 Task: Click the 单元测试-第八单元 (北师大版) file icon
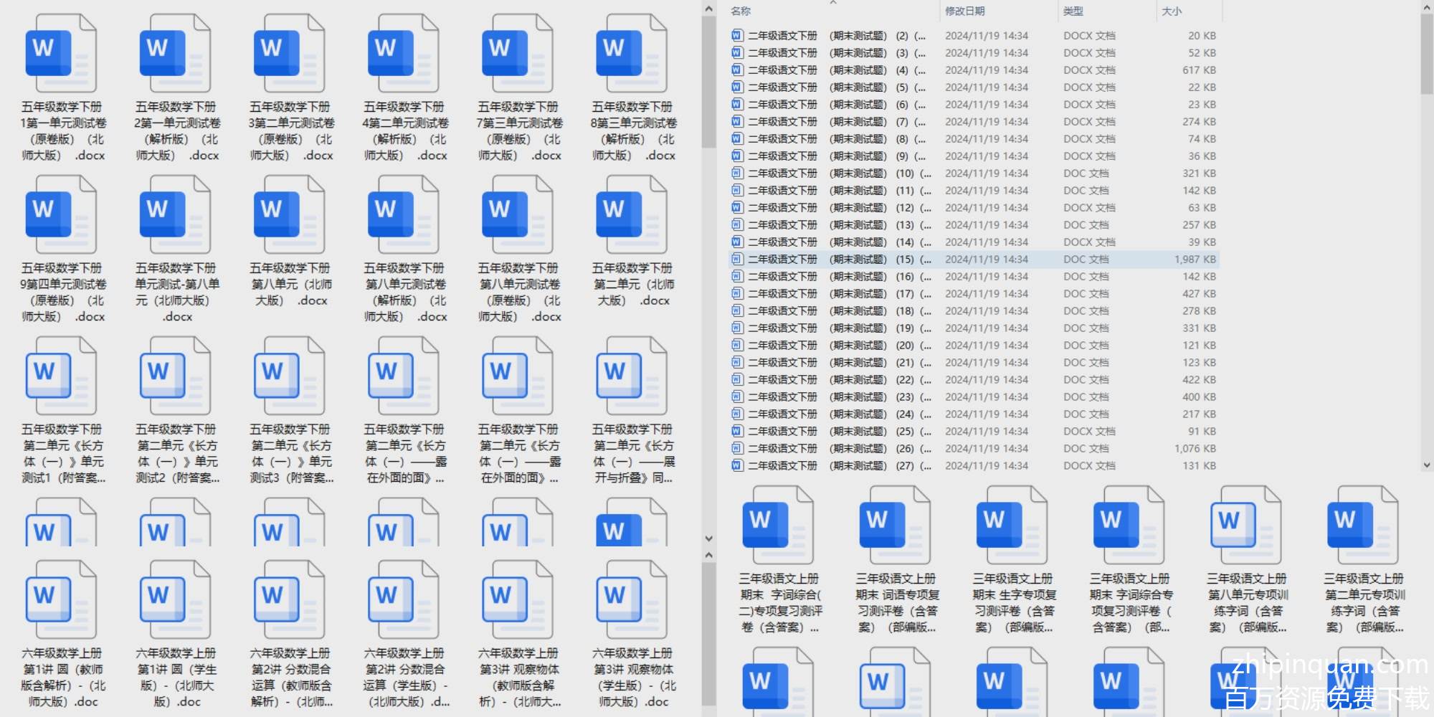coord(175,215)
